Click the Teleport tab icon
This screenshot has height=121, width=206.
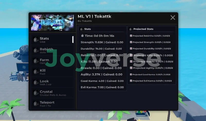click(36, 104)
